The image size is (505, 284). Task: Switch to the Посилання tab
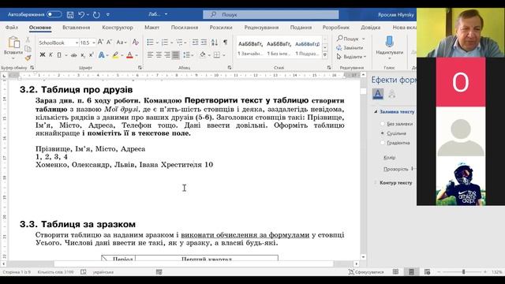click(x=185, y=28)
